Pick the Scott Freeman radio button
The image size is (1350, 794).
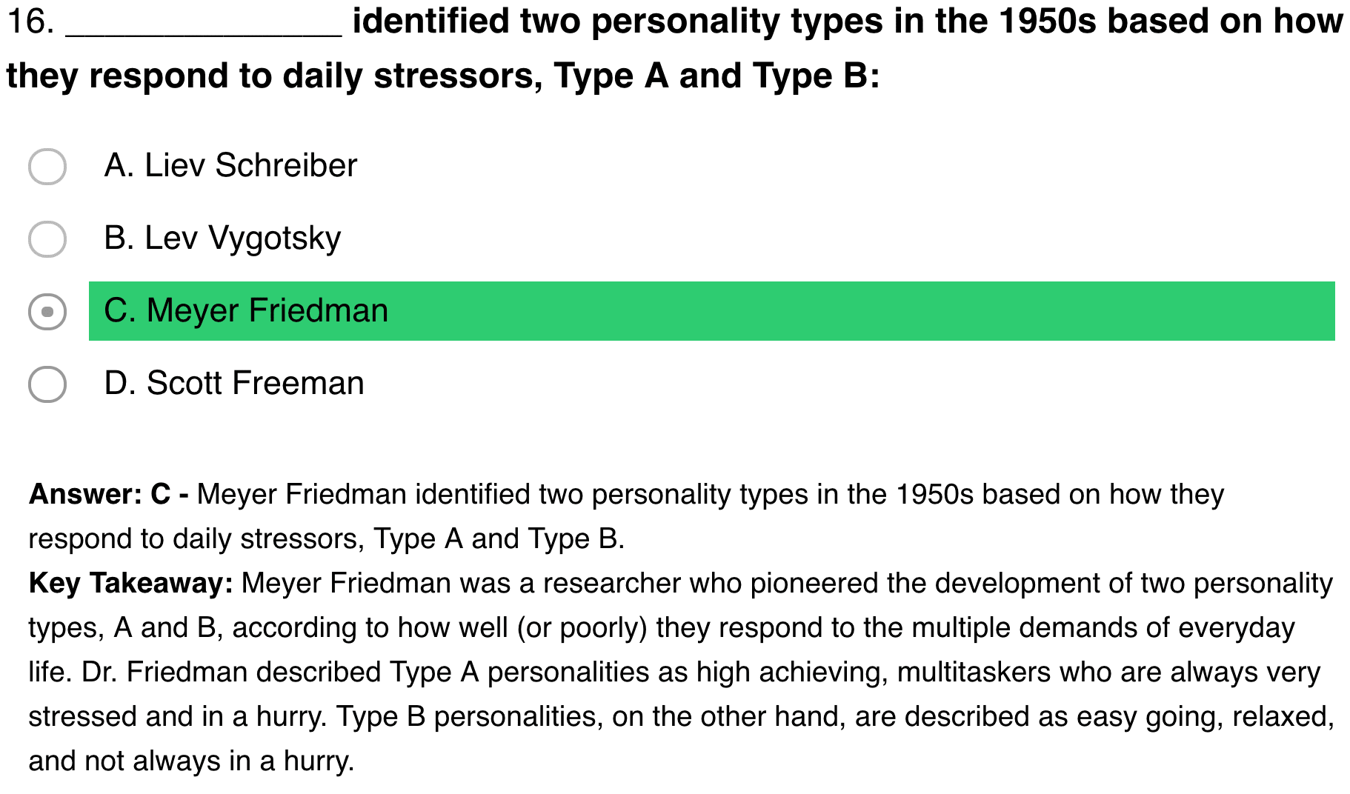[47, 384]
